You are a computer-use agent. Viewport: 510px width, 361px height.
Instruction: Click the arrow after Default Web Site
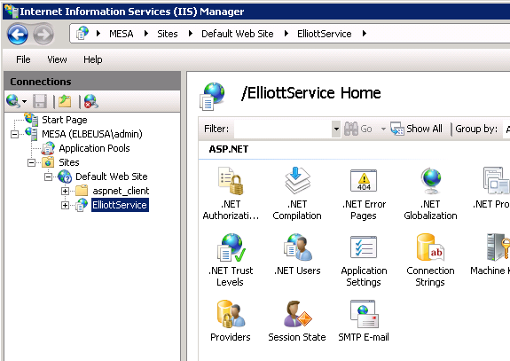point(286,34)
